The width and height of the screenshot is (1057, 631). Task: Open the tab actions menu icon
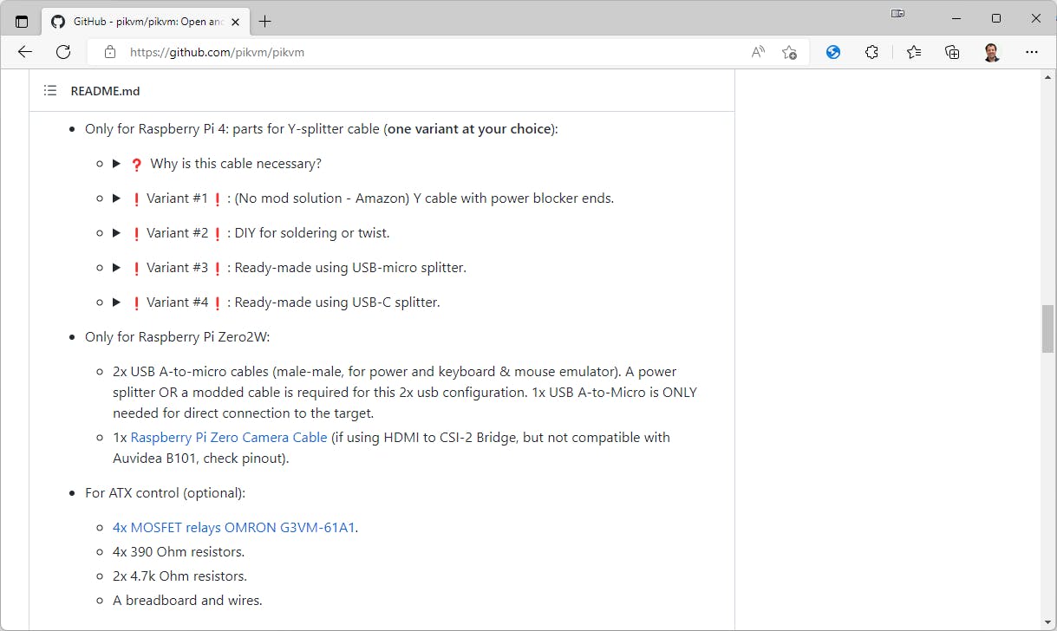coord(22,22)
